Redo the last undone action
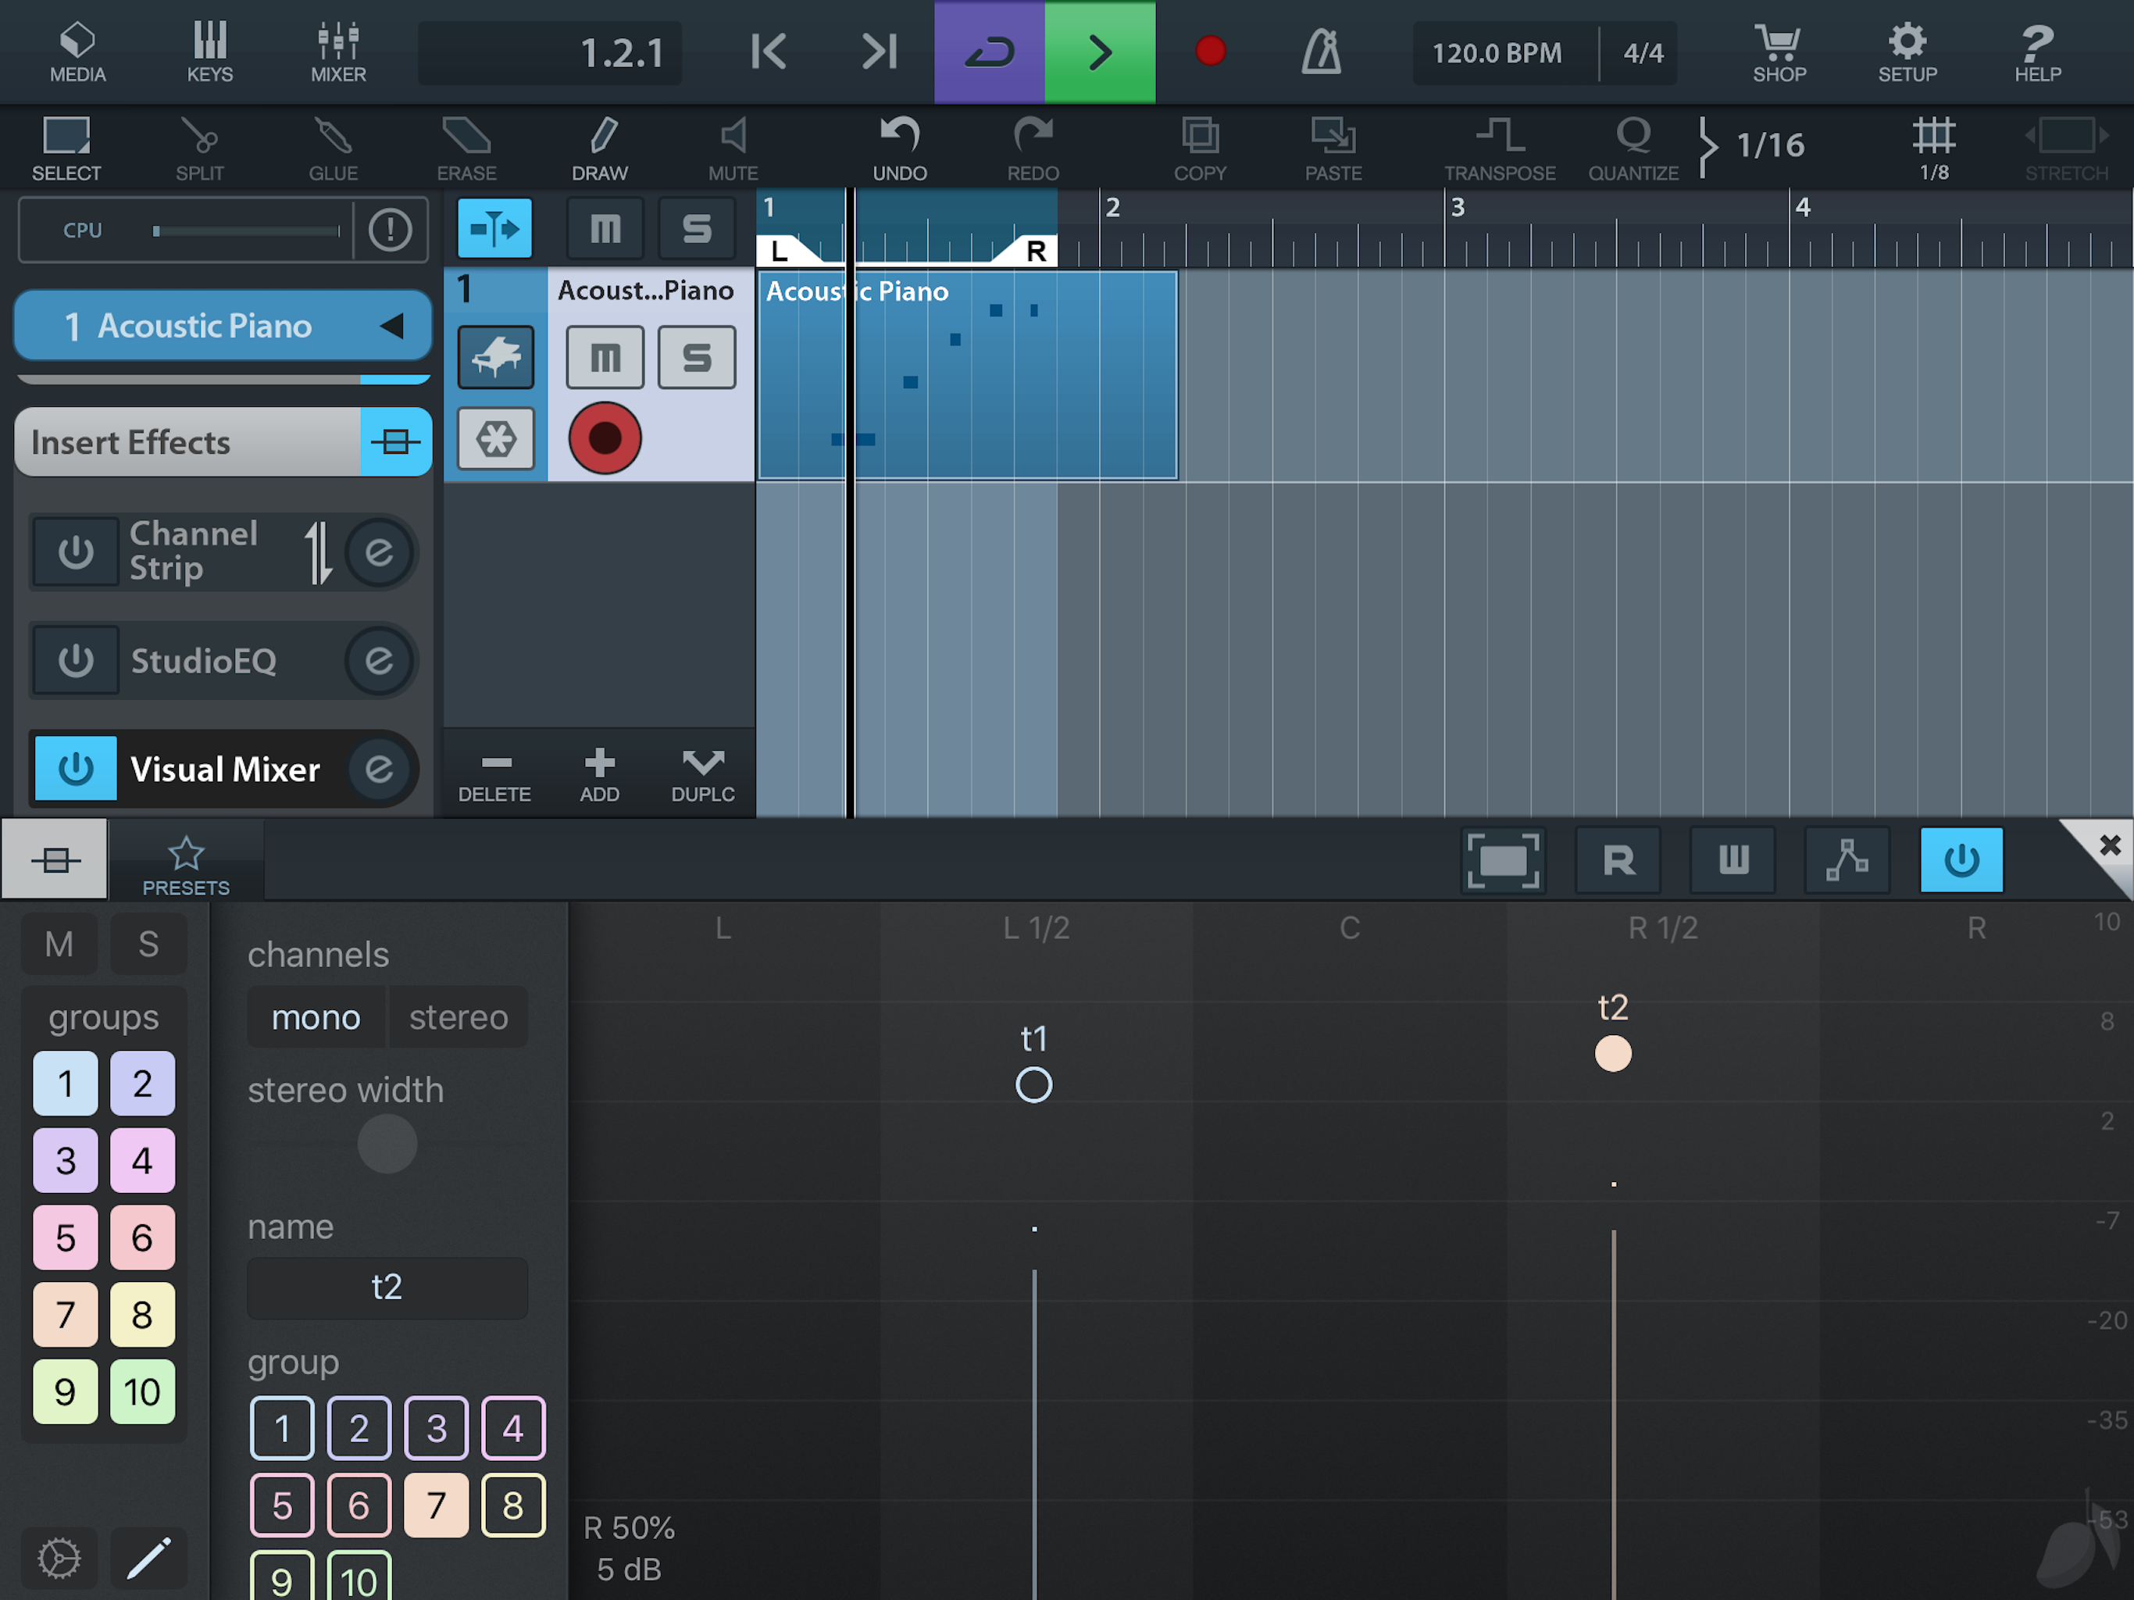Image resolution: width=2134 pixels, height=1600 pixels. (x=1033, y=148)
